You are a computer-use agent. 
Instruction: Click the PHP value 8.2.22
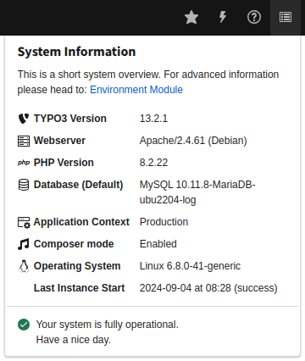[153, 163]
